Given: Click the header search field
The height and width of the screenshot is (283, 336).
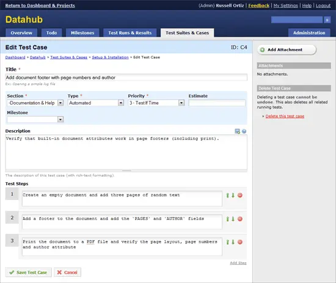Looking at the screenshot, I should 297,20.
